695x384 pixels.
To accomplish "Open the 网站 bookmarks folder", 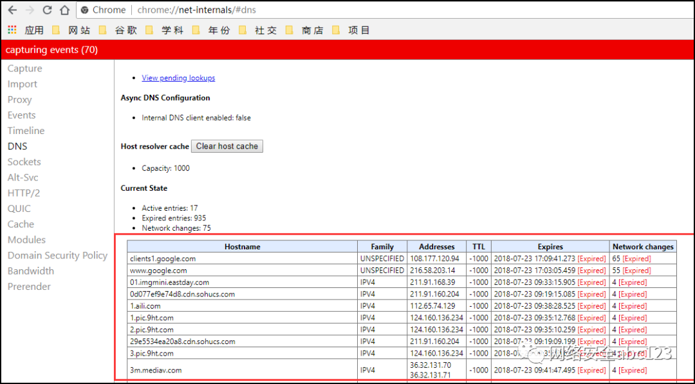I will [71, 30].
